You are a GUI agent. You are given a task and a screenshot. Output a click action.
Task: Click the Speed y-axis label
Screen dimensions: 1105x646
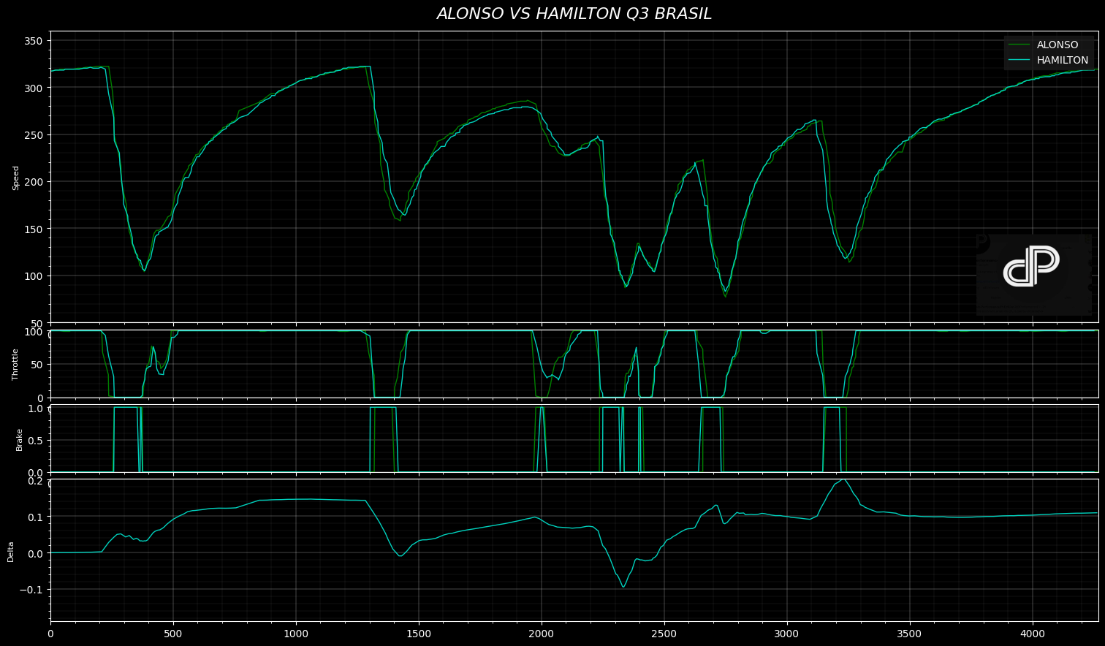(16, 178)
